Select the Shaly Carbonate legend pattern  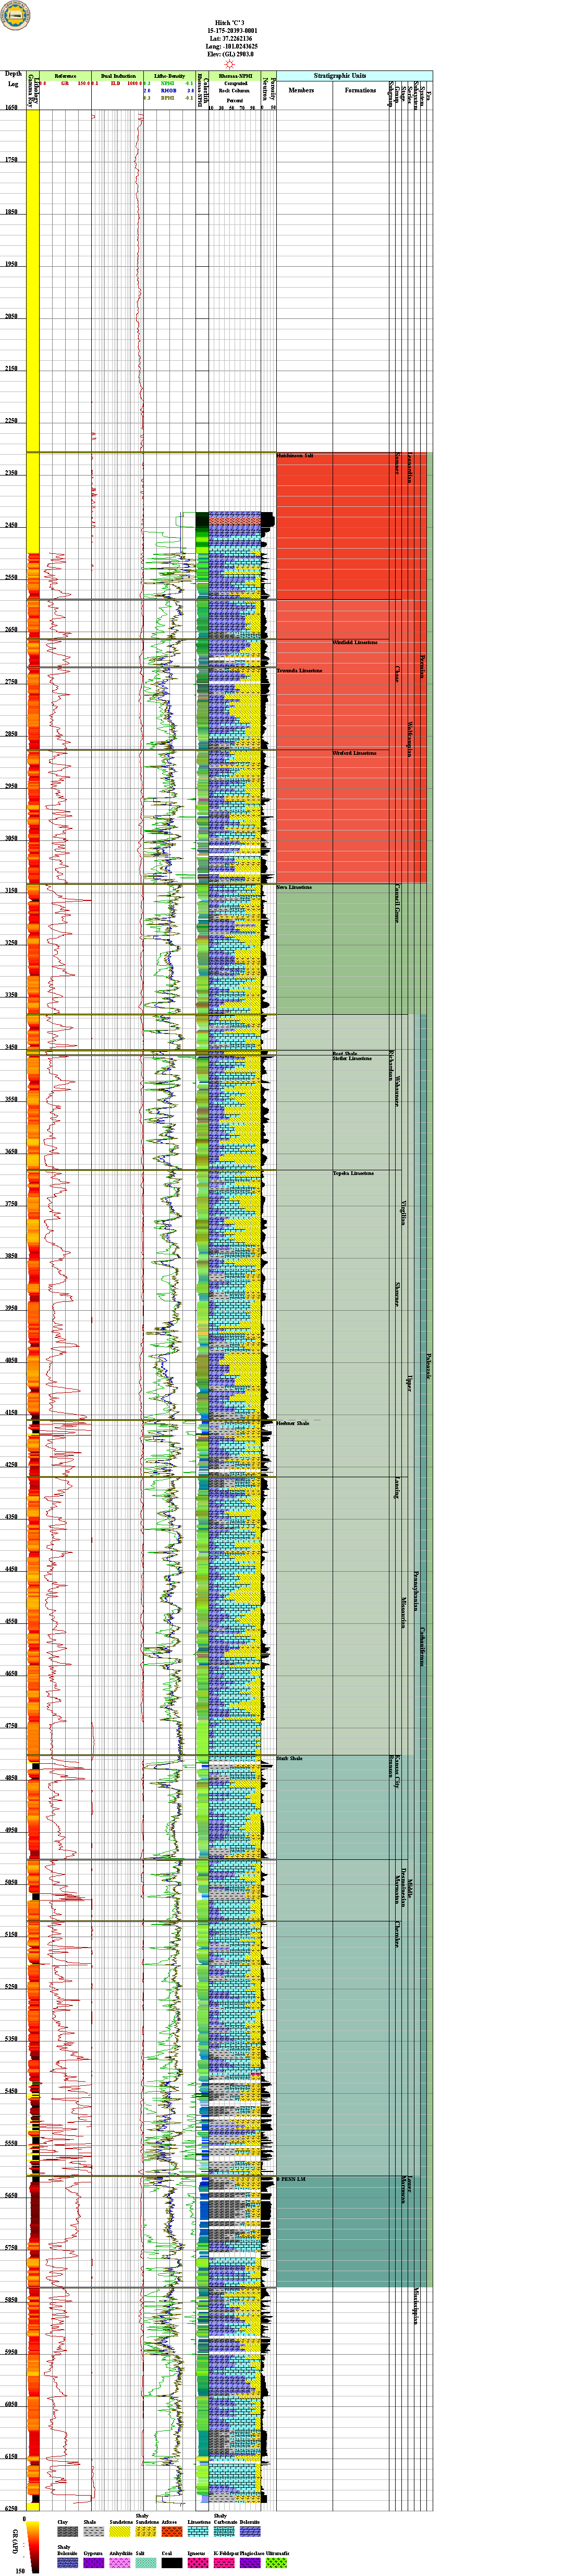pyautogui.click(x=224, y=2533)
